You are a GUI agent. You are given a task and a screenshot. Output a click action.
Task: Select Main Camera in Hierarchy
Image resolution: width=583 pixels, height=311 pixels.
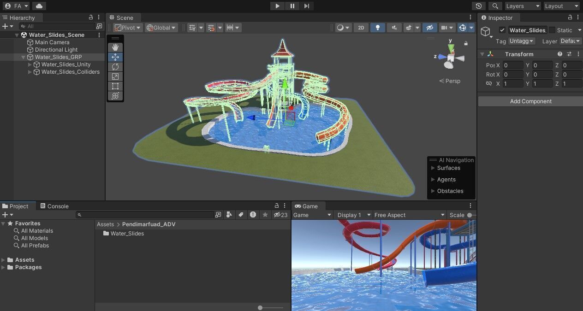(52, 42)
